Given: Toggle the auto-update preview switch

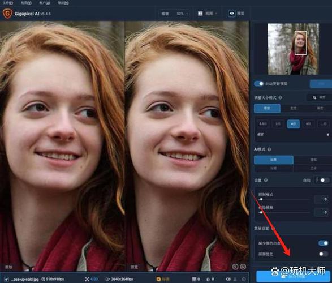Looking at the screenshot, I should coord(258,84).
